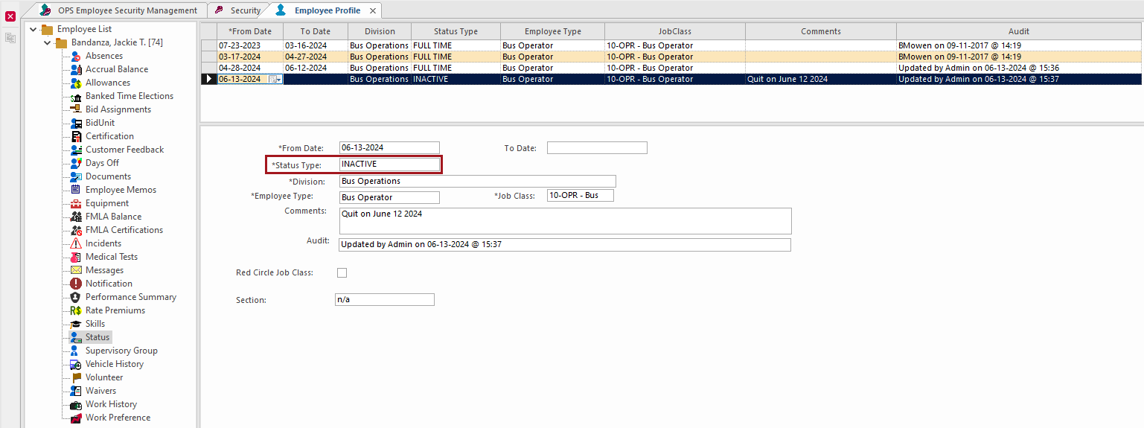Switch to the Security tab
The width and height of the screenshot is (1144, 428).
click(238, 10)
